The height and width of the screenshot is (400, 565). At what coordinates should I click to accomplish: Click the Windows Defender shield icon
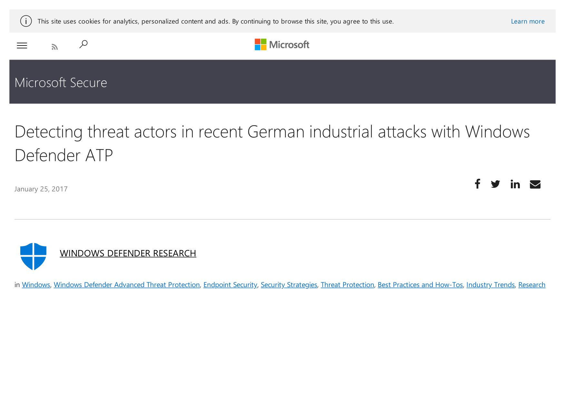33,256
